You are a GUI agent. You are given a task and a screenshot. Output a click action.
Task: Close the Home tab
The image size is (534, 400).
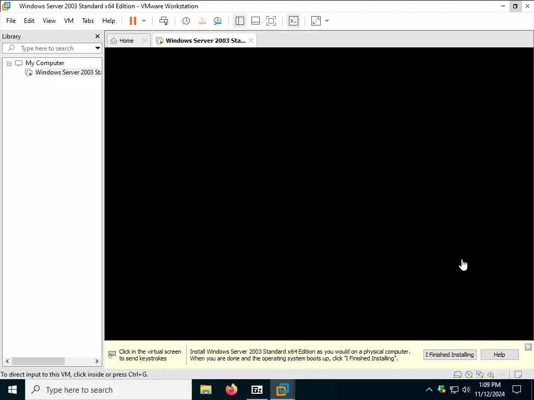(x=144, y=40)
